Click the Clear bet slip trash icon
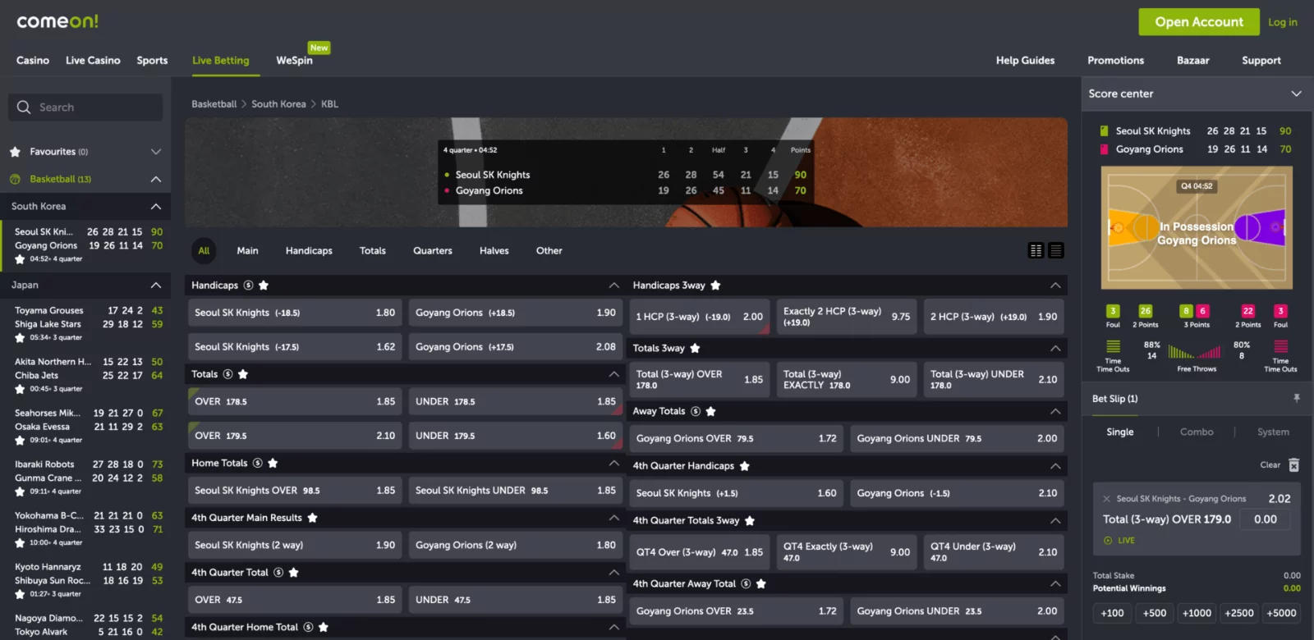Image resolution: width=1314 pixels, height=640 pixels. pos(1293,465)
